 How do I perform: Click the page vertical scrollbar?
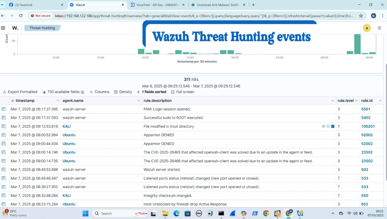pos(386,122)
